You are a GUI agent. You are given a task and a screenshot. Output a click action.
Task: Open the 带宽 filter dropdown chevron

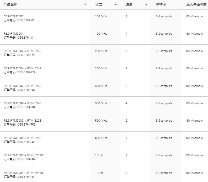tap(116, 4)
